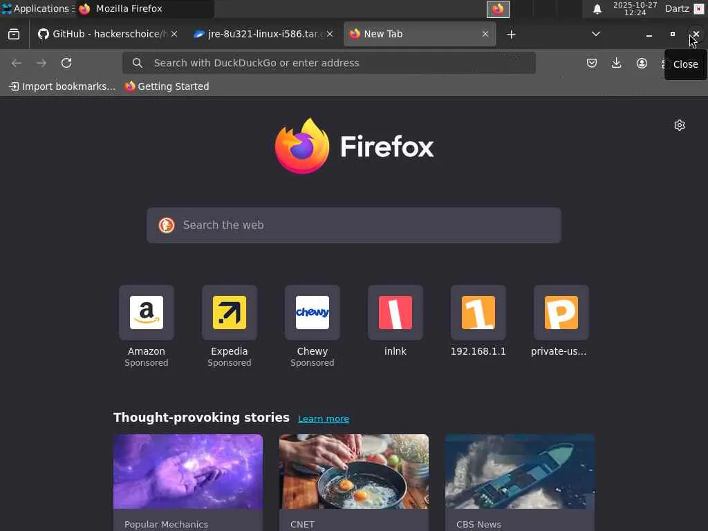
Task: Open new tab personalize gear icon
Action: pyautogui.click(x=680, y=125)
